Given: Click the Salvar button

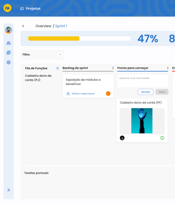Looking at the screenshot, I should (x=162, y=92).
